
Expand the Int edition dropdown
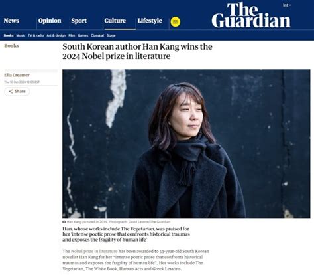[x=287, y=5]
